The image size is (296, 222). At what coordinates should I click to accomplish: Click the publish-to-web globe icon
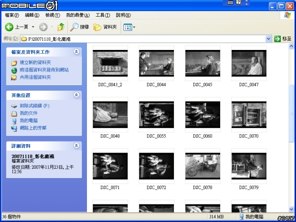(x=14, y=70)
